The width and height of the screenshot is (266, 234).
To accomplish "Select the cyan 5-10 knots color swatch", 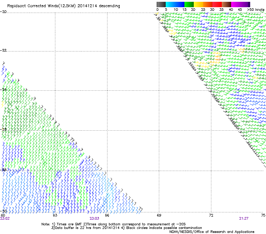I will coord(170,4).
